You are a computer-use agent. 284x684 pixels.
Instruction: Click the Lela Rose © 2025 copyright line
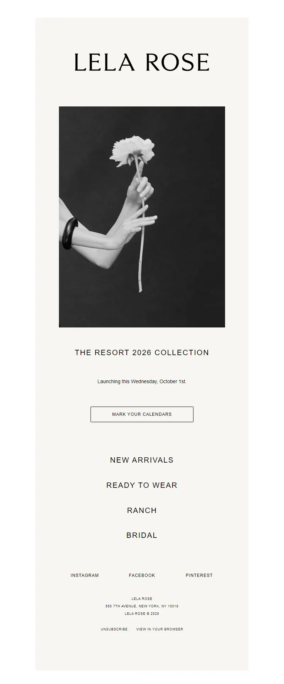click(142, 614)
